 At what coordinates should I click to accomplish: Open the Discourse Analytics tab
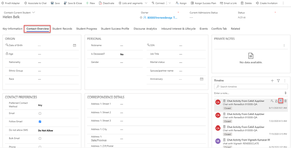[x=145, y=29]
